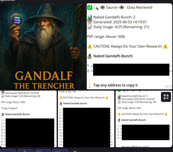Click 'Daily Usage: 4/25 (Remaining: 21)'
Image resolution: width=173 pixels, height=152 pixels.
point(121,27)
